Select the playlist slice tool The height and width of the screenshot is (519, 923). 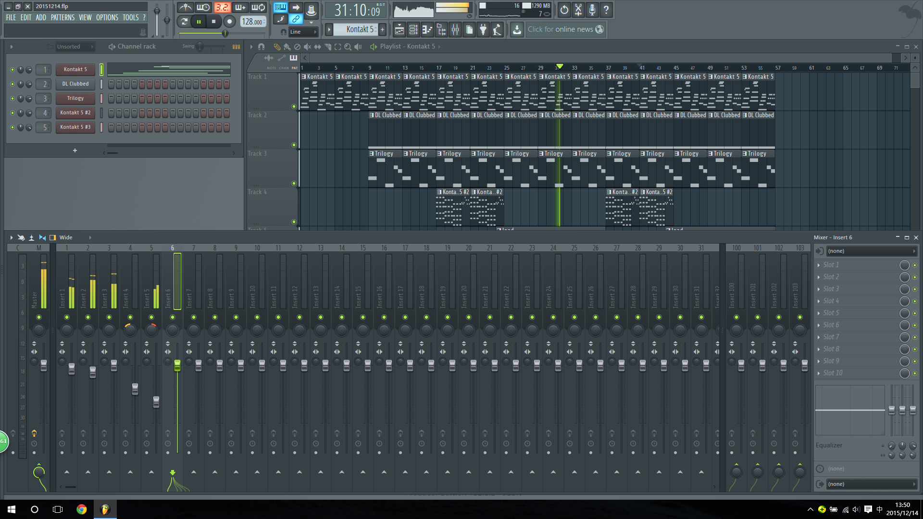(x=328, y=47)
